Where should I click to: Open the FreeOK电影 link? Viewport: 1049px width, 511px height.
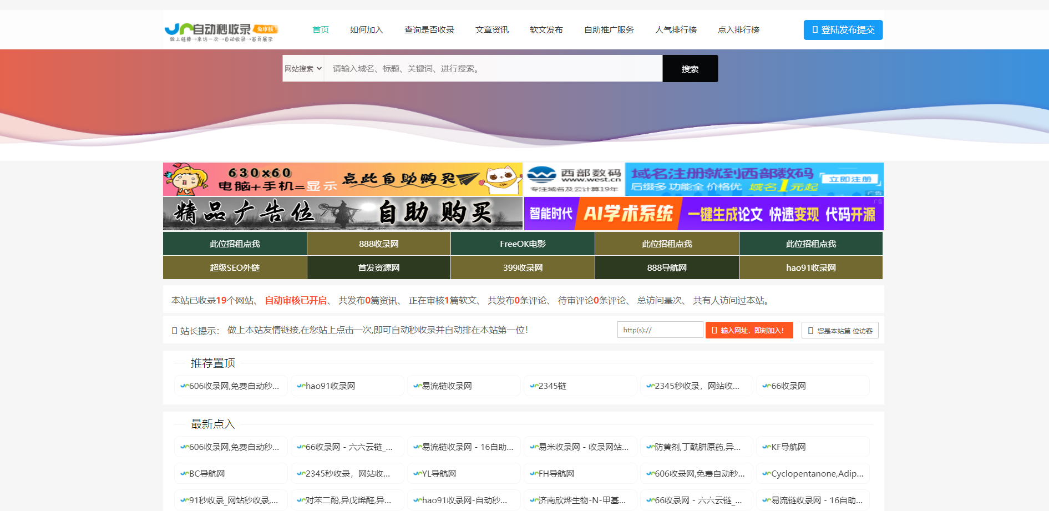(523, 243)
